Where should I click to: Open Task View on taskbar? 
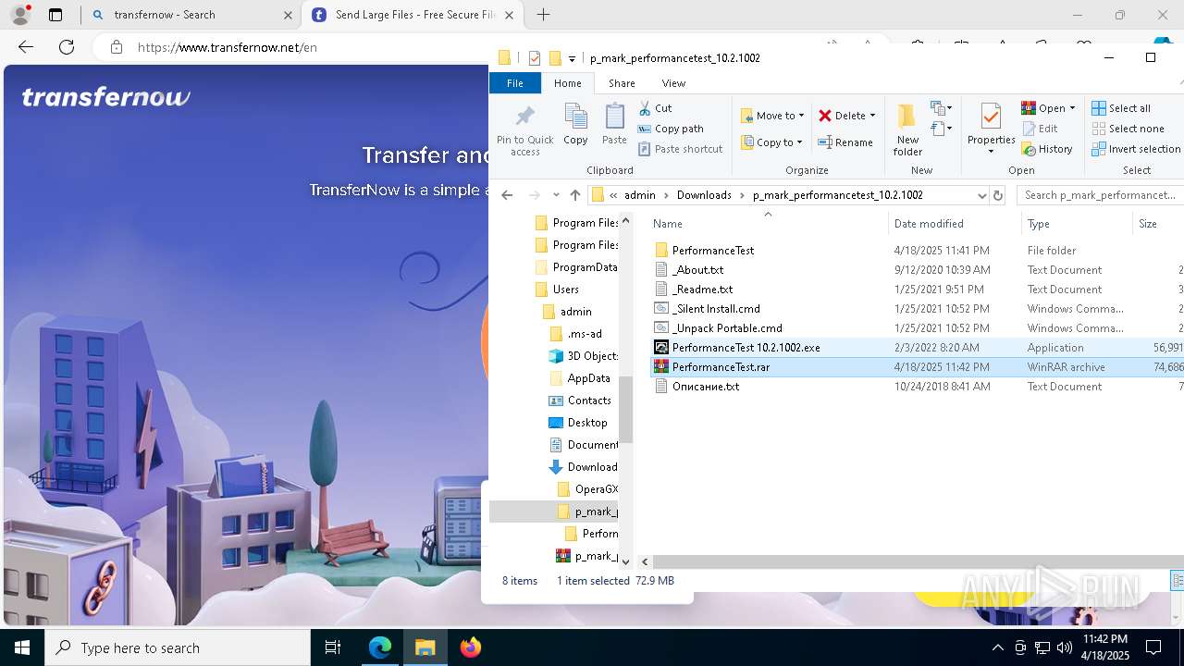tap(333, 647)
